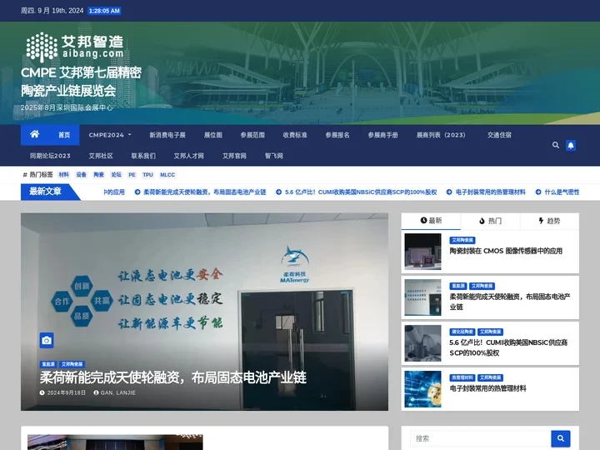Click 艾邦陶瓷展 tag above CMOS article
Image resolution: width=600 pixels, height=450 pixels.
[x=462, y=240]
